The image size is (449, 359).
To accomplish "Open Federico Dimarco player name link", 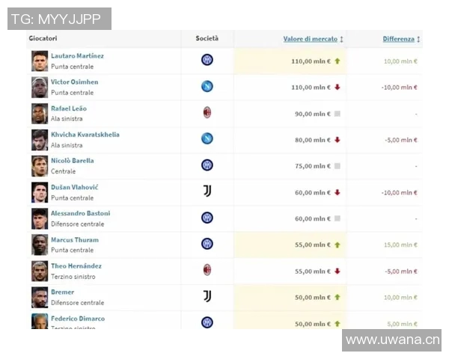I will (77, 319).
